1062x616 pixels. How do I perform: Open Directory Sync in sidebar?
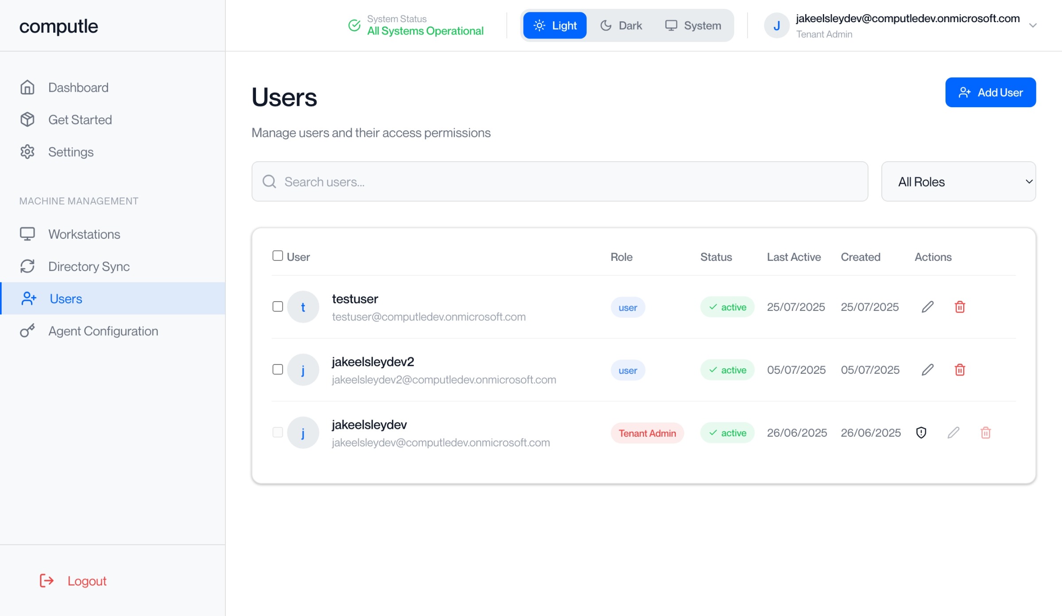point(89,267)
